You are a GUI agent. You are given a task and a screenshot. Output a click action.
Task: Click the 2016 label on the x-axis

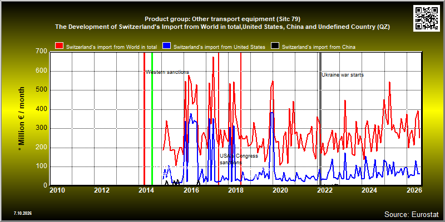[191, 190]
